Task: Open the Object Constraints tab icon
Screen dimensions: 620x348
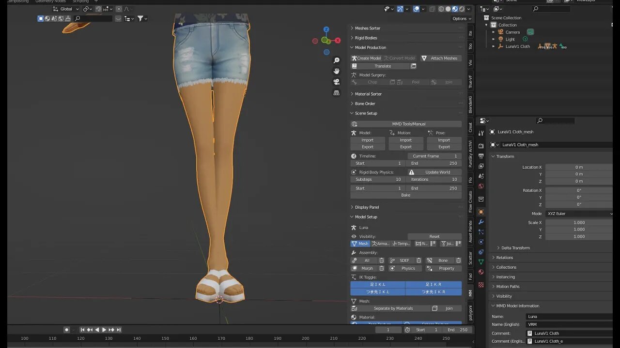Action: (481, 252)
